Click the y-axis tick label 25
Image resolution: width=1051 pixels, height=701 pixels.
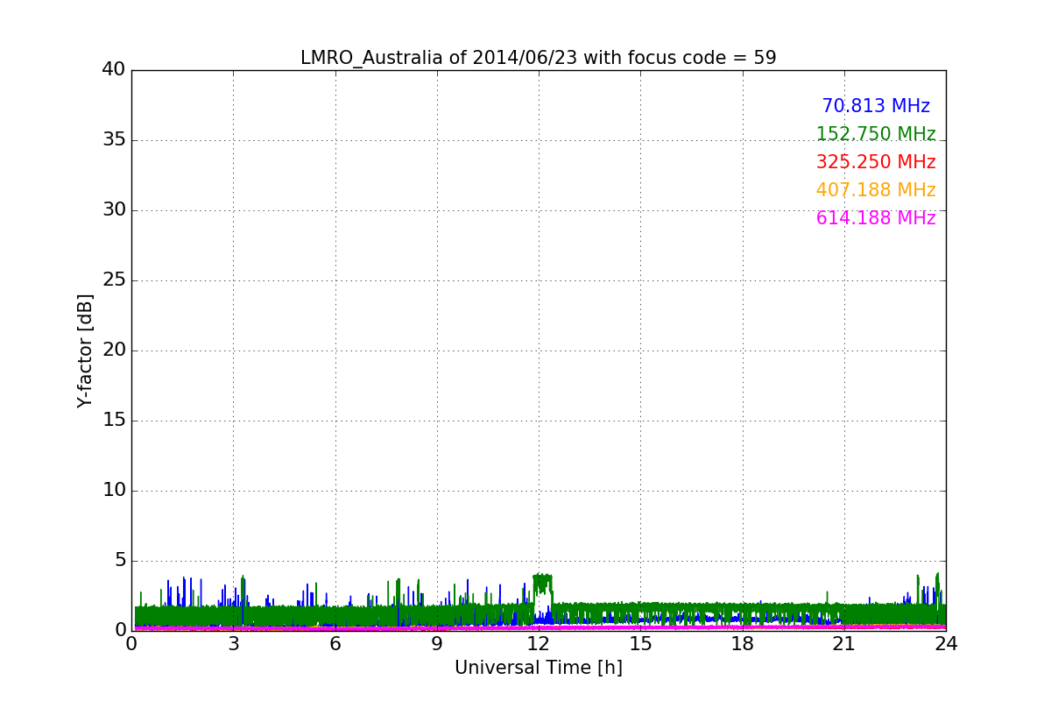click(x=114, y=280)
